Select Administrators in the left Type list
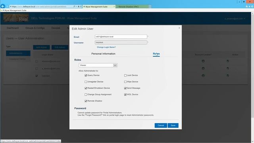This screenshot has width=254, height=143. [18, 53]
